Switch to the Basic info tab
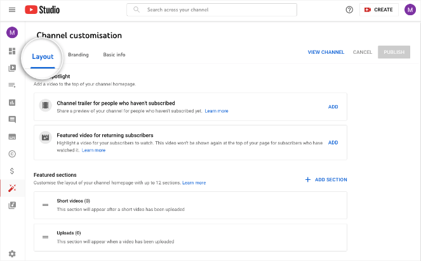 [x=114, y=55]
